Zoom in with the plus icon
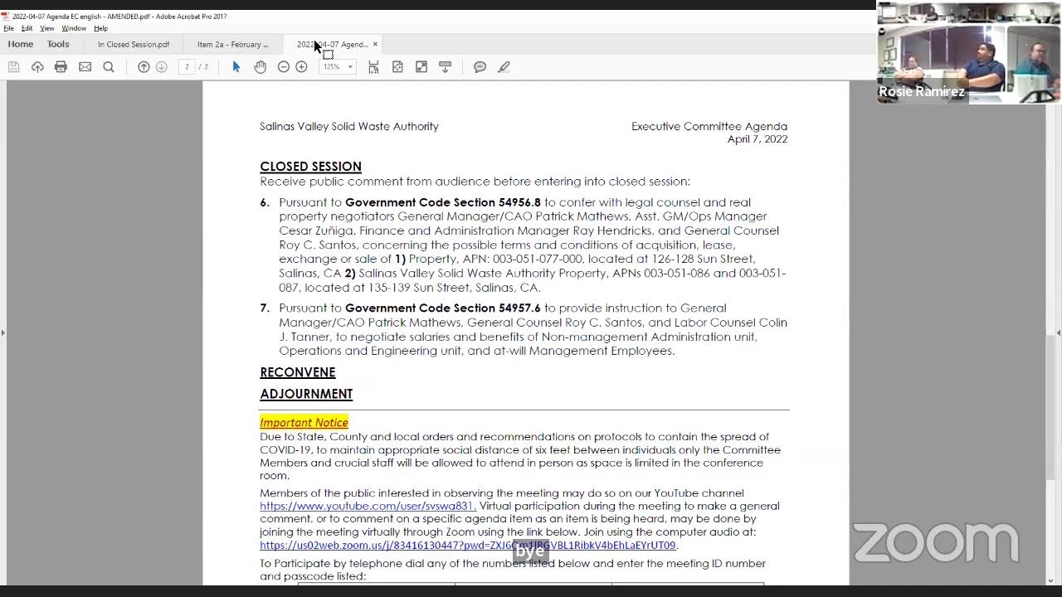Screen dimensions: 1062x597 pyautogui.click(x=301, y=67)
